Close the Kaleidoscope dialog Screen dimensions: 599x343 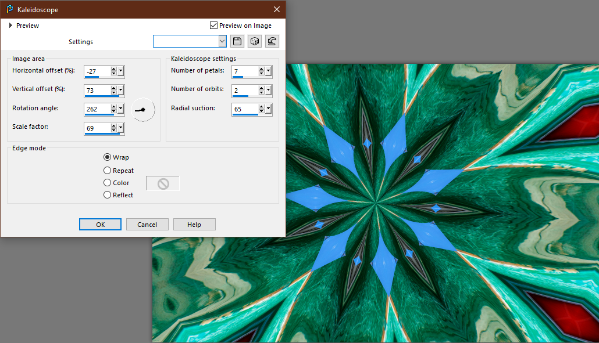(x=277, y=9)
